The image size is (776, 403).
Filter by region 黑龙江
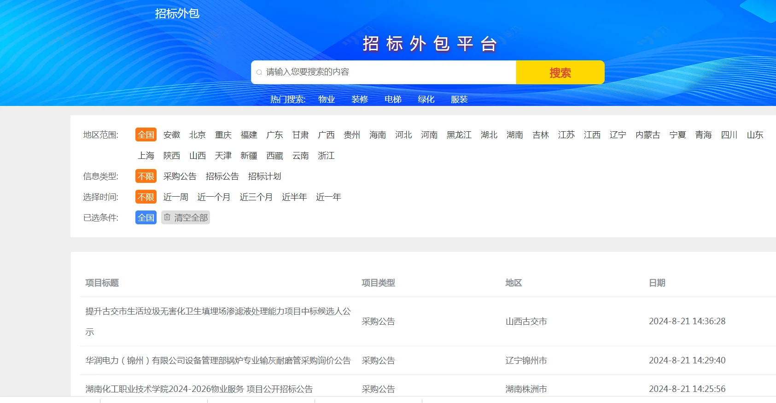tap(459, 134)
